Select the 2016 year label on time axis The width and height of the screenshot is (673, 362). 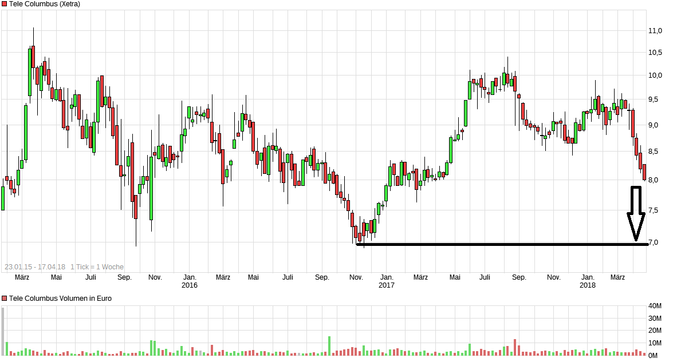click(x=189, y=285)
